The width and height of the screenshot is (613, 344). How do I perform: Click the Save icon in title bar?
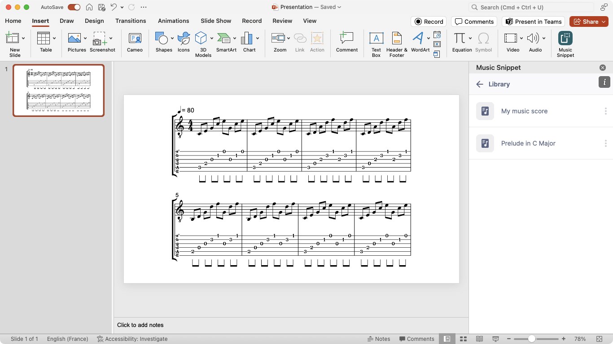(x=101, y=7)
